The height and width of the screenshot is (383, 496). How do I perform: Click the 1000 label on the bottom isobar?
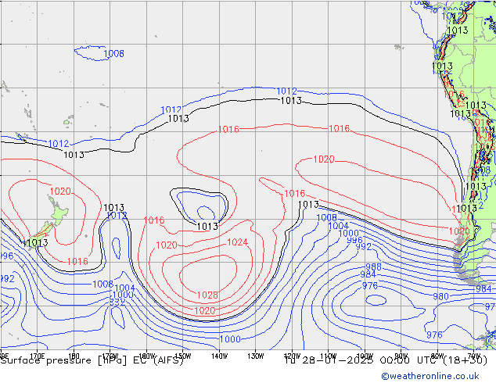[230, 339]
